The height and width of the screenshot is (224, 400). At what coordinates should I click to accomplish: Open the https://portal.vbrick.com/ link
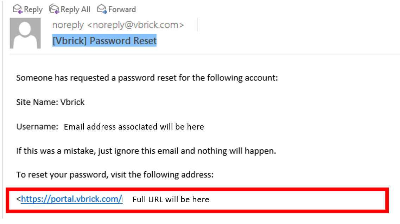tap(72, 199)
